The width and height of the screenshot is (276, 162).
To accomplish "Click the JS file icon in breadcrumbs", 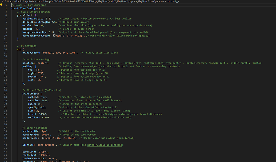I will pos(168,1).
